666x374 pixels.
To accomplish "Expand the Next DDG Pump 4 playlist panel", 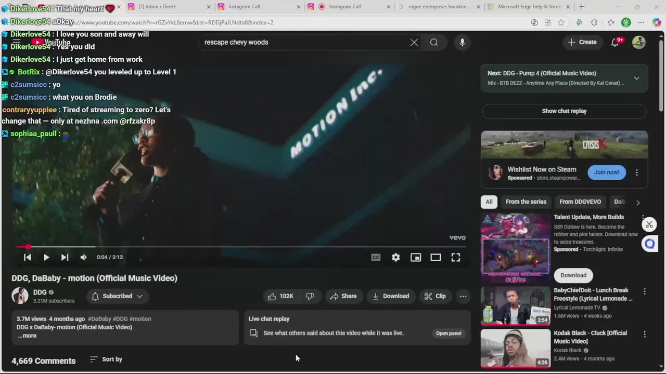I will point(636,78).
